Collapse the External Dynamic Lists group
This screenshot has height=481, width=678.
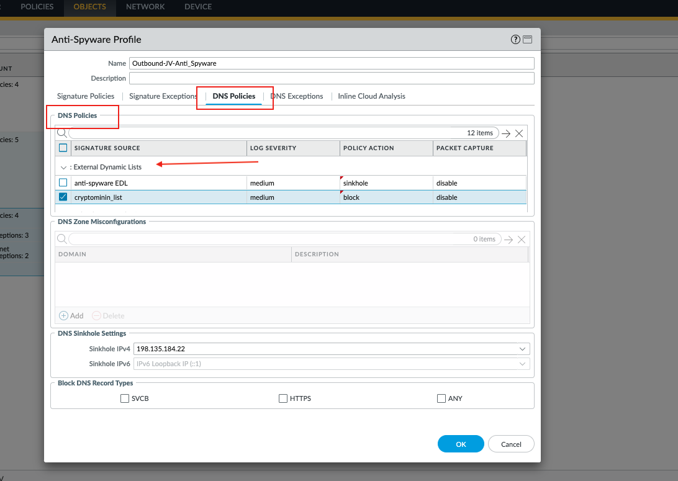63,168
